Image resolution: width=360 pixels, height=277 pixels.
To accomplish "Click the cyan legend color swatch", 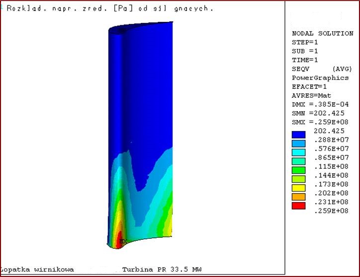I will click(298, 152).
